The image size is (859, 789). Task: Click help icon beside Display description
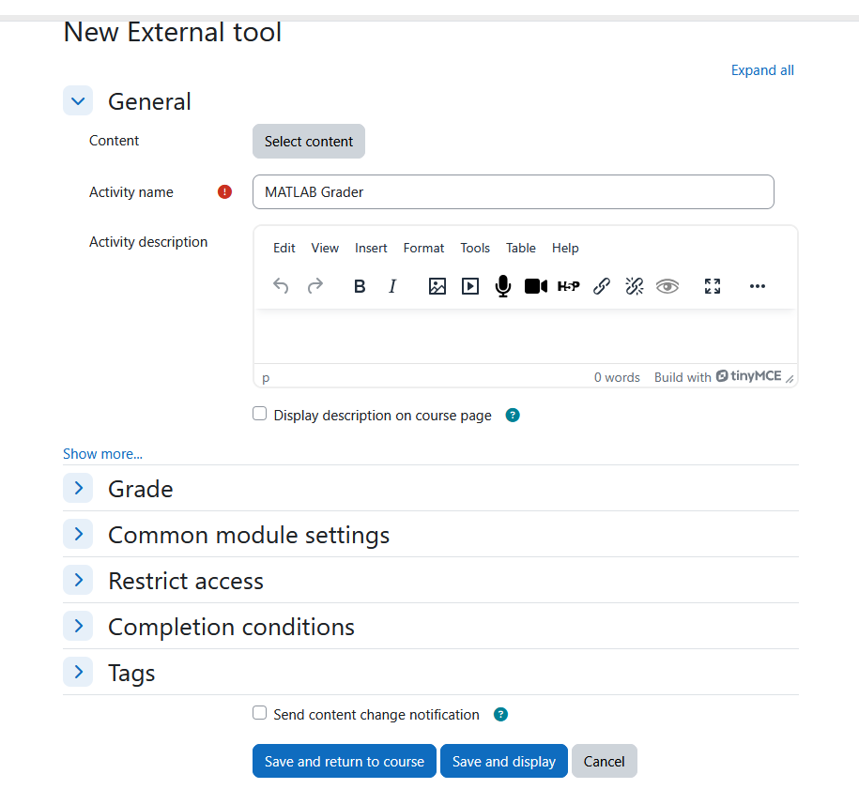[x=513, y=415]
